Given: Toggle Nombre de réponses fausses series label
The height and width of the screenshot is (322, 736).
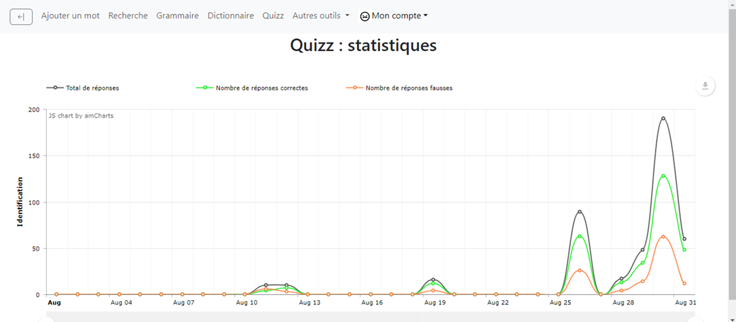Looking at the screenshot, I should tap(409, 88).
